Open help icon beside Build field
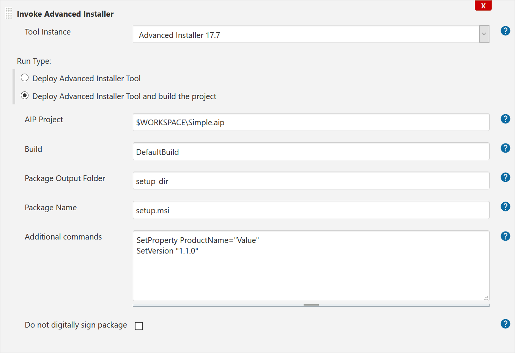Viewport: 515px width, 353px height. tap(505, 148)
